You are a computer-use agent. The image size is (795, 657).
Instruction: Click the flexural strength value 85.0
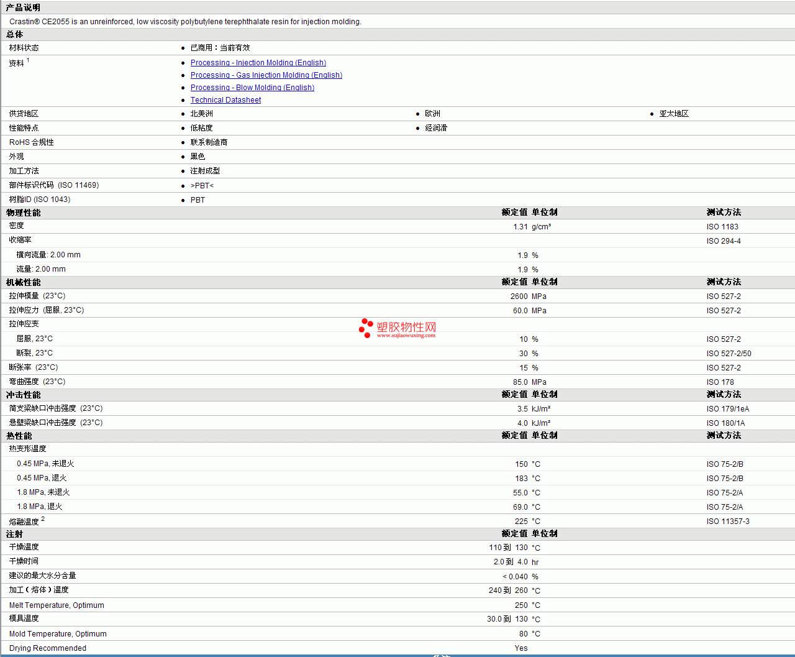(x=520, y=382)
